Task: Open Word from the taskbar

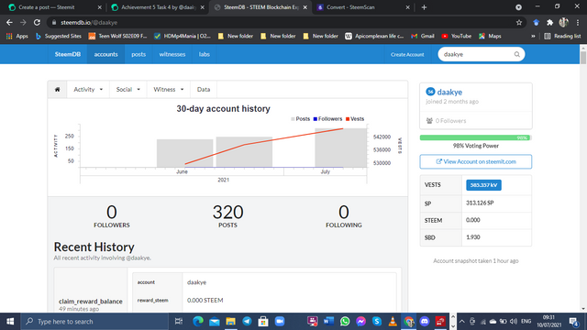Action: pyautogui.click(x=328, y=322)
